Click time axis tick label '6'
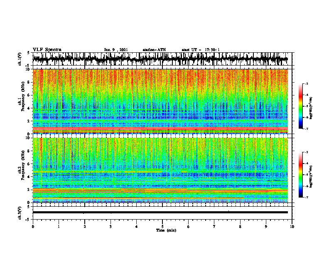The height and width of the screenshot is (254, 329). coord(189,227)
